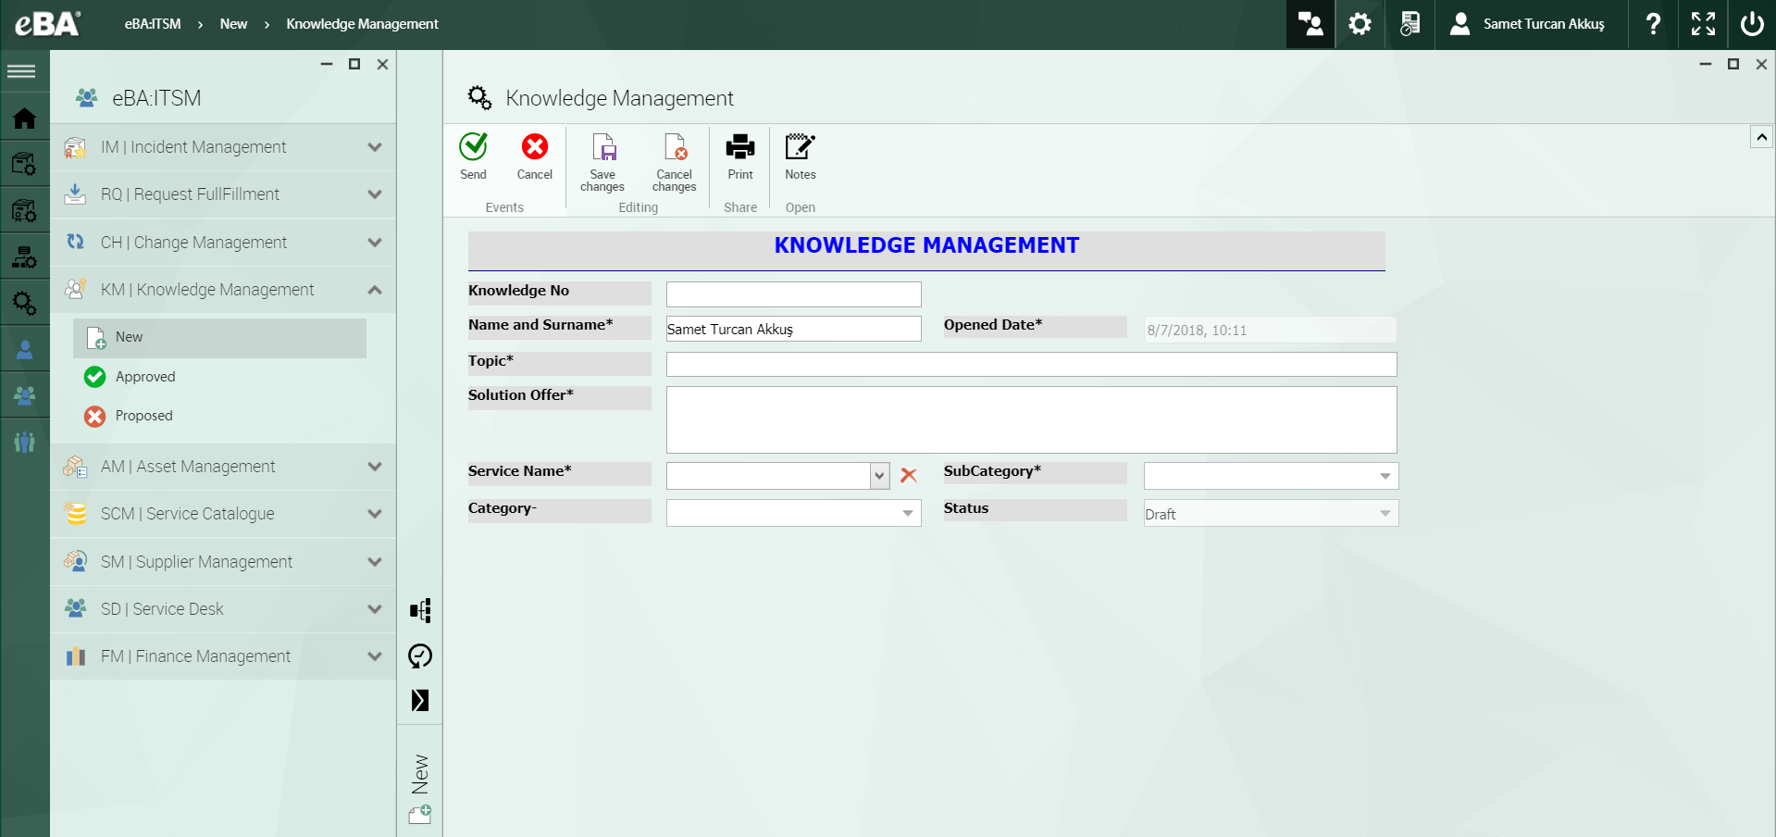1776x837 pixels.
Task: Collapse the ribbon toolbar with the up arrow
Action: (1761, 137)
